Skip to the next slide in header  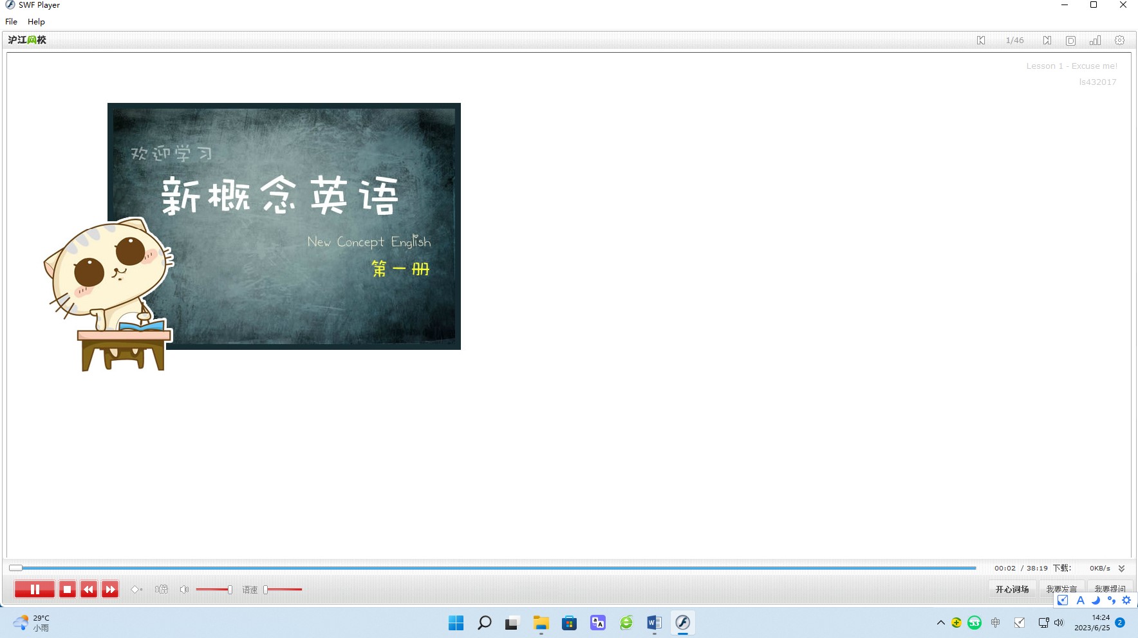(x=1047, y=41)
